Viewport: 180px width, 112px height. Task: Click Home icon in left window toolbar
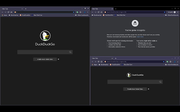point(11,12)
